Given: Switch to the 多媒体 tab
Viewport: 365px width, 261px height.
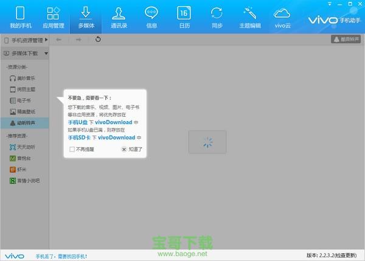Looking at the screenshot, I should click(86, 18).
